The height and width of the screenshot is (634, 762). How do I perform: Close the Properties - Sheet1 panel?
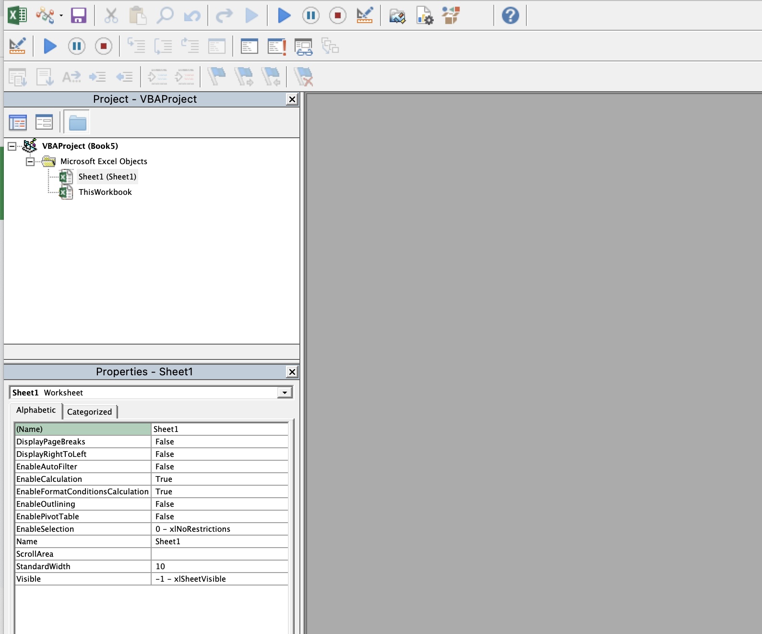[292, 372]
